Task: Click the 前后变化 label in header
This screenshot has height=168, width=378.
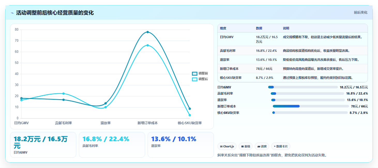Action: coord(360,13)
